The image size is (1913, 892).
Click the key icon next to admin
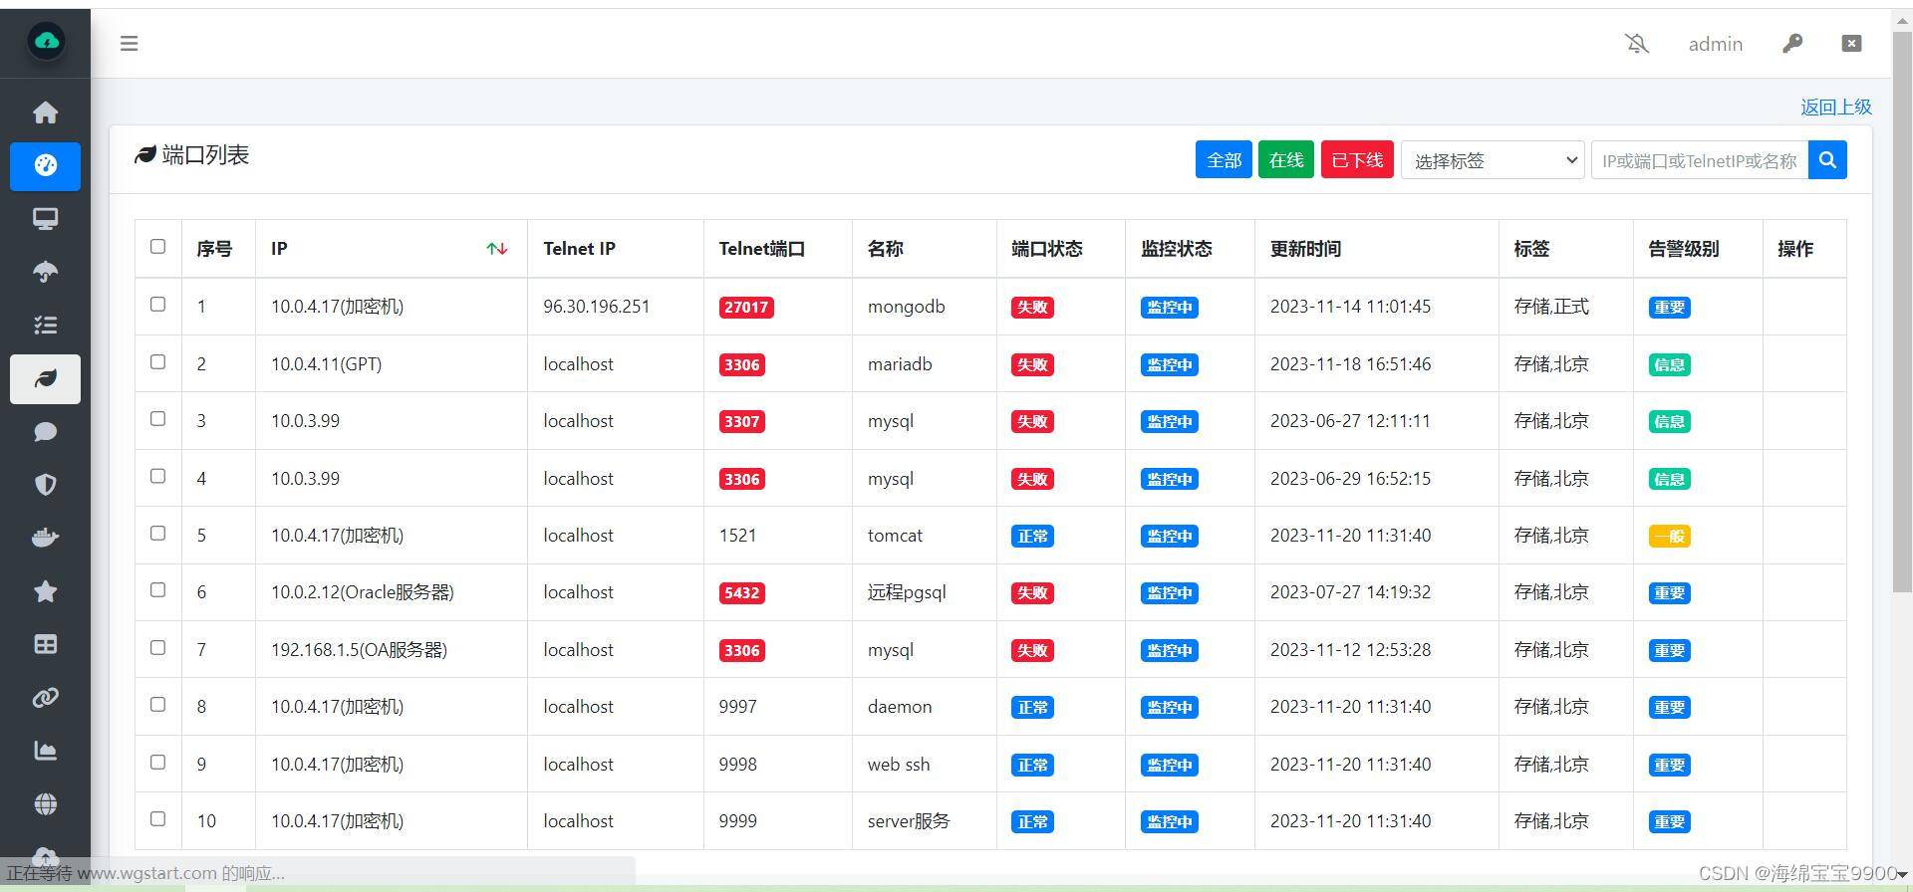point(1792,44)
